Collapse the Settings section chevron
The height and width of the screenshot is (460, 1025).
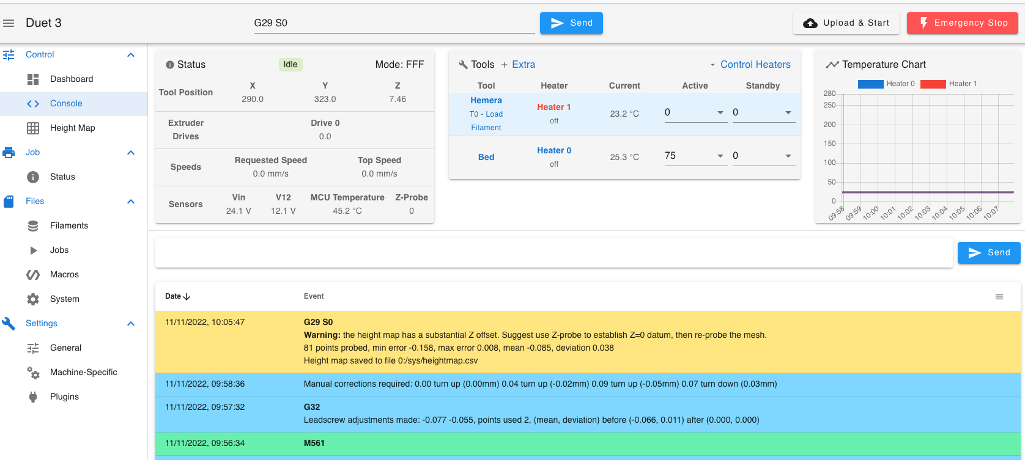(x=131, y=324)
